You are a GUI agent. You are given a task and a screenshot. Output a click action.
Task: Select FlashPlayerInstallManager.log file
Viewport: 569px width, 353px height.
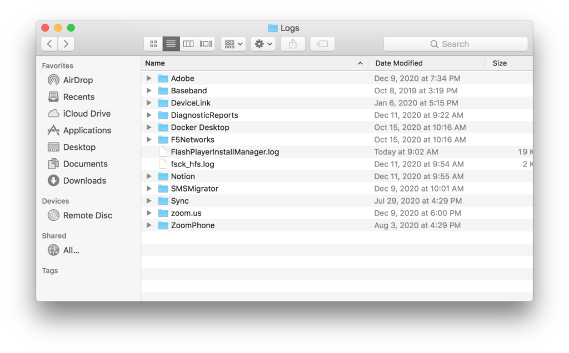[x=224, y=152]
